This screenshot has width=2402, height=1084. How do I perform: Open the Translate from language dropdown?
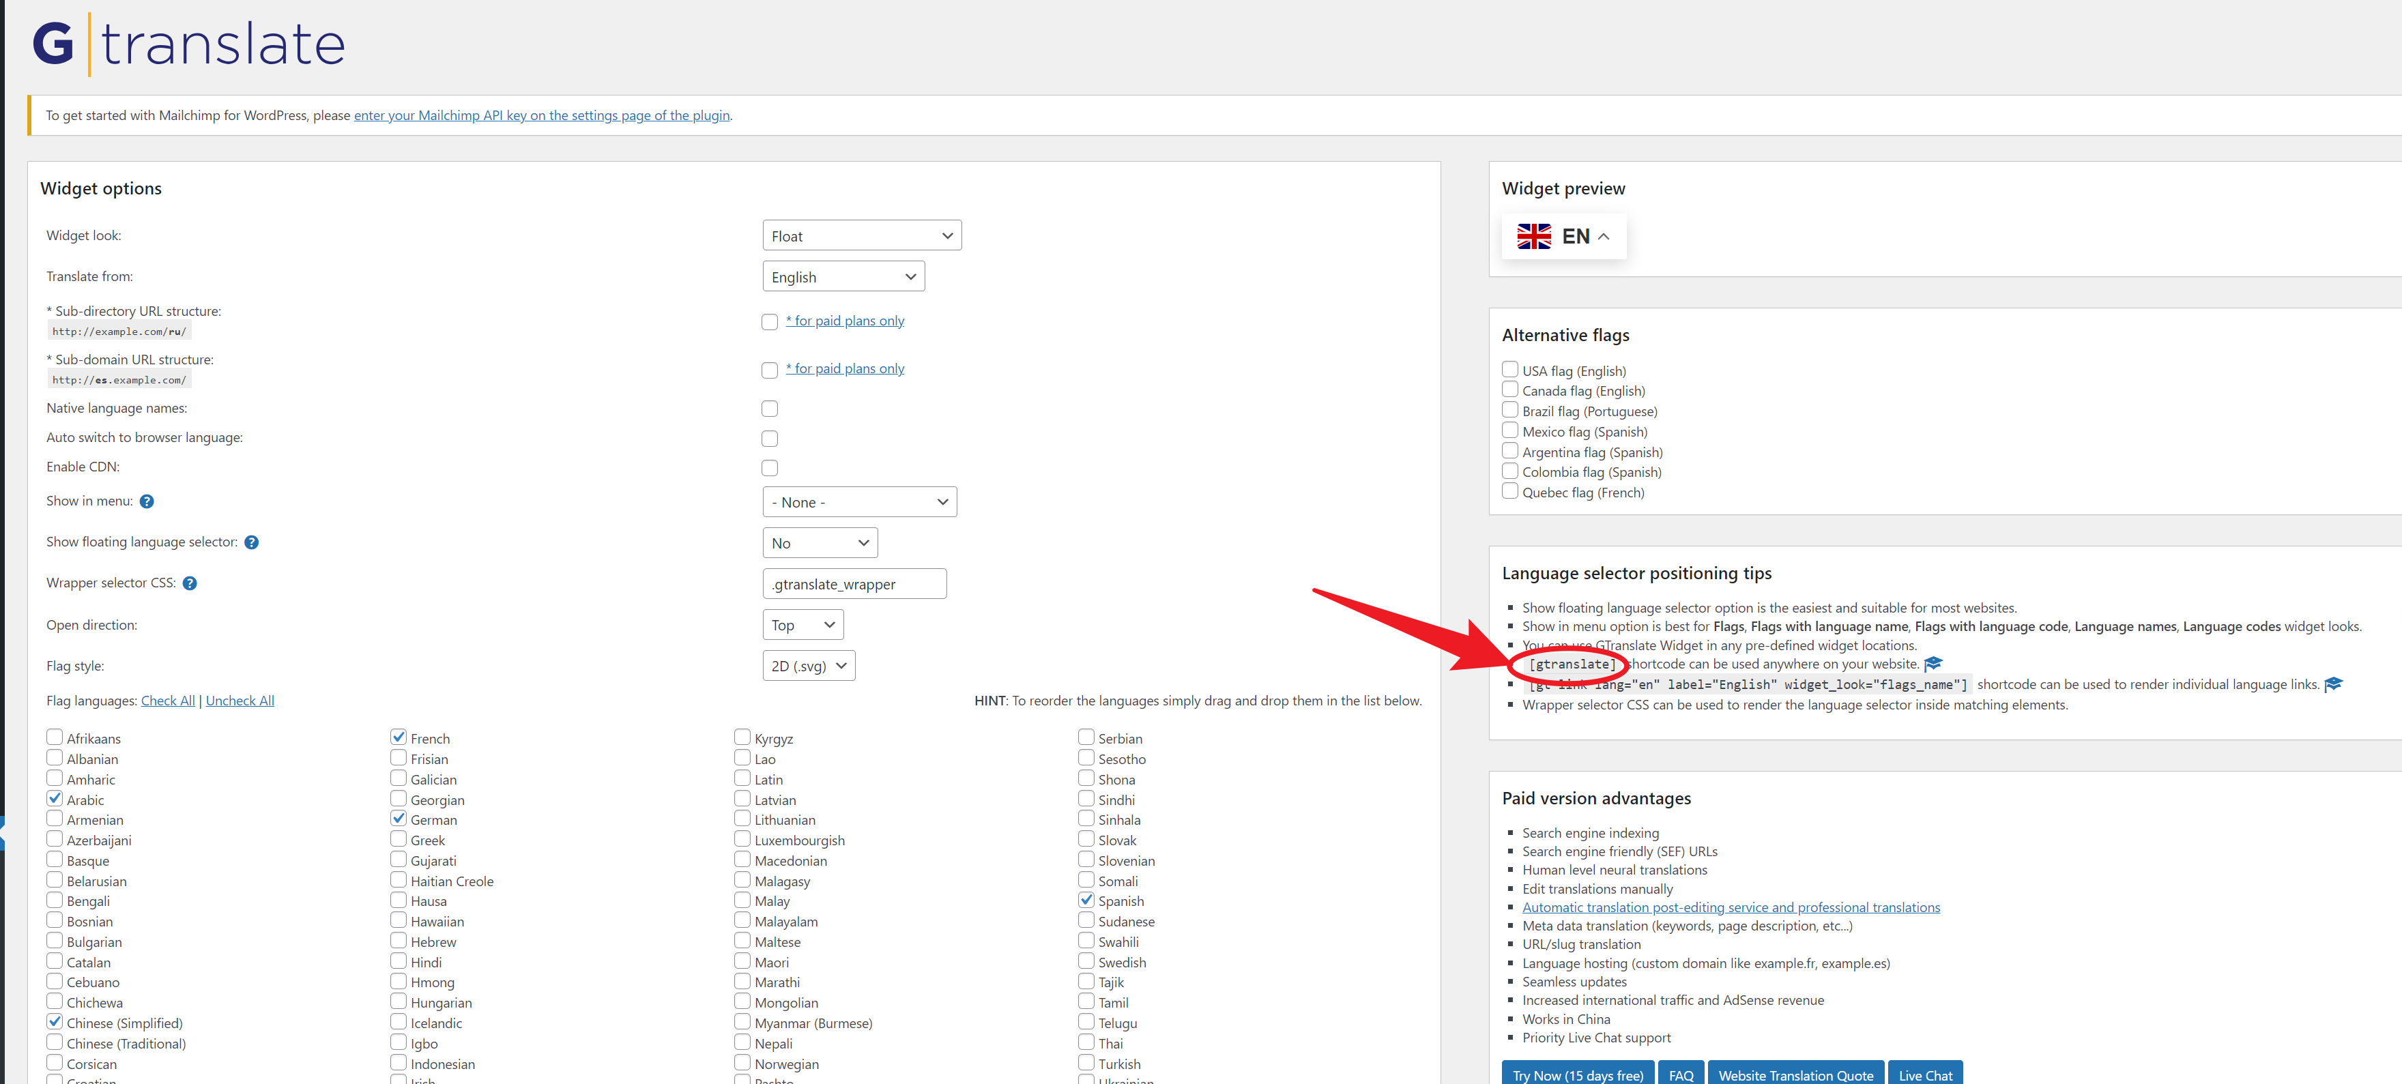click(x=842, y=276)
